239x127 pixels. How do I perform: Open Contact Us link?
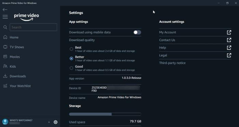167,40
